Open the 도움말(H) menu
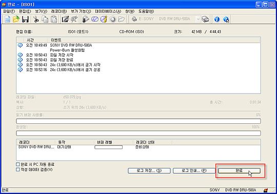The image size is (277, 194). (146, 11)
